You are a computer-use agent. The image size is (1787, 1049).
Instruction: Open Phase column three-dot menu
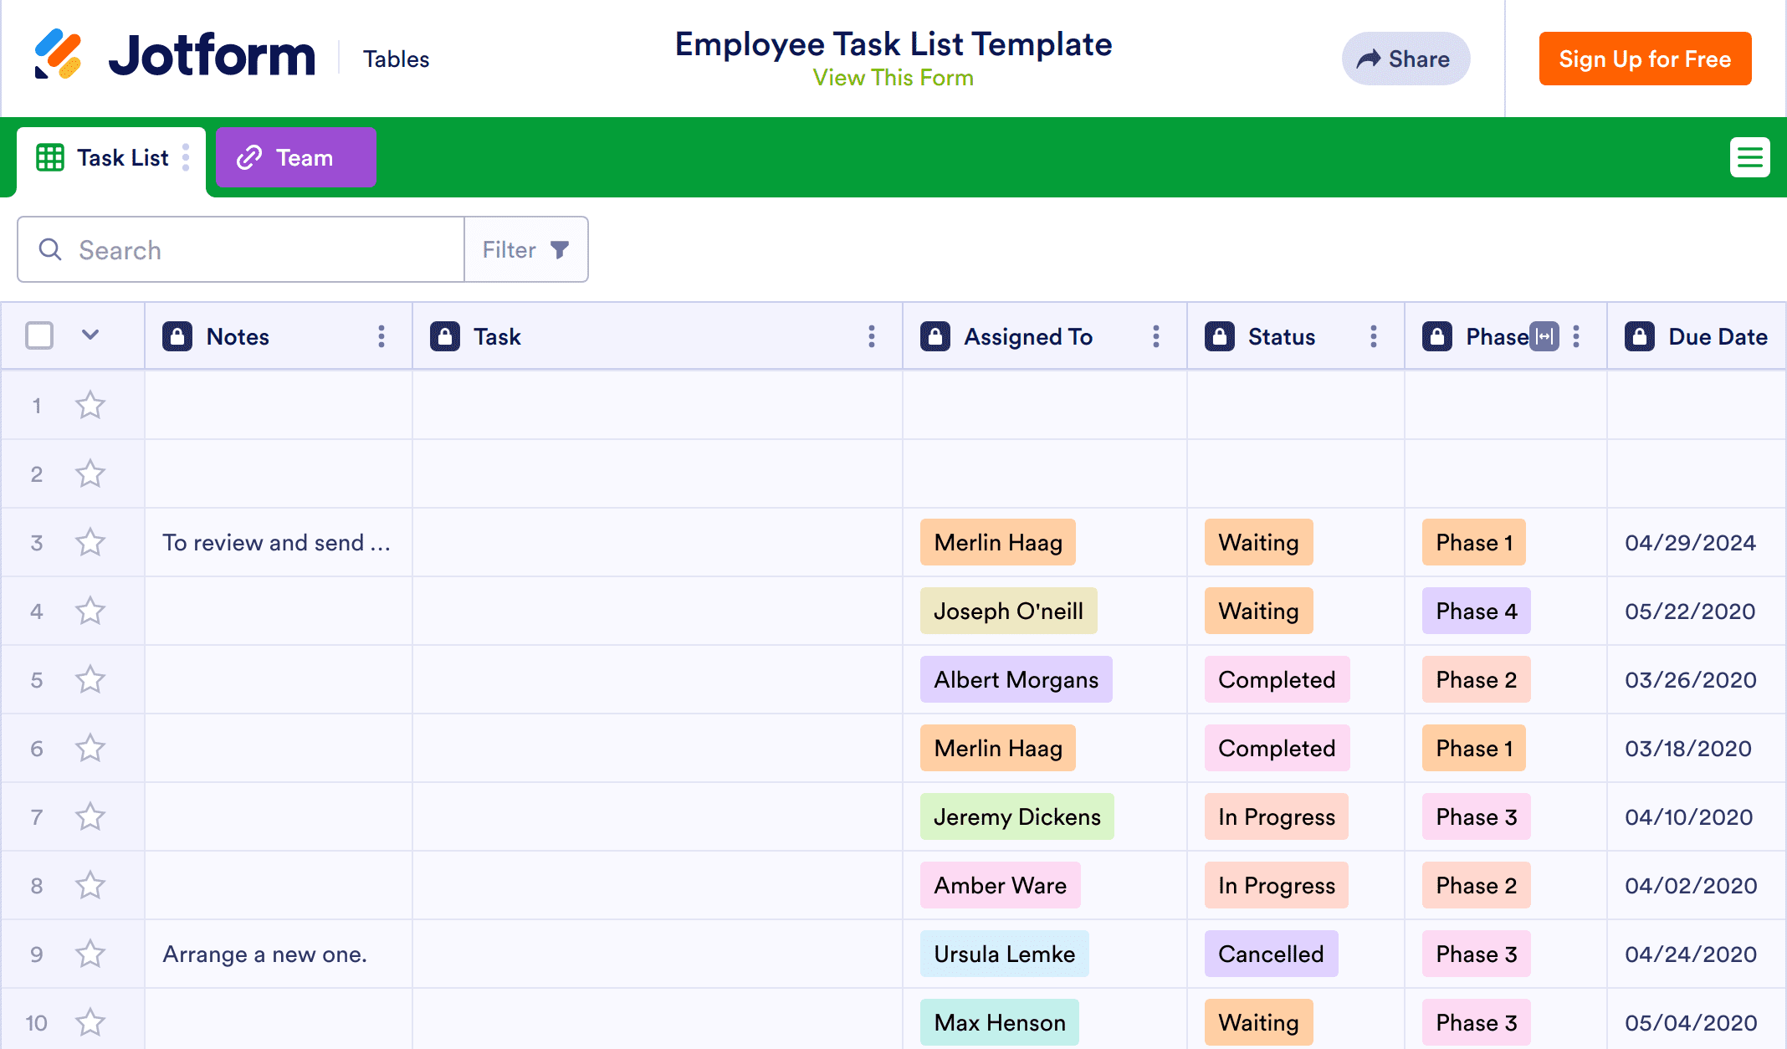pos(1576,336)
